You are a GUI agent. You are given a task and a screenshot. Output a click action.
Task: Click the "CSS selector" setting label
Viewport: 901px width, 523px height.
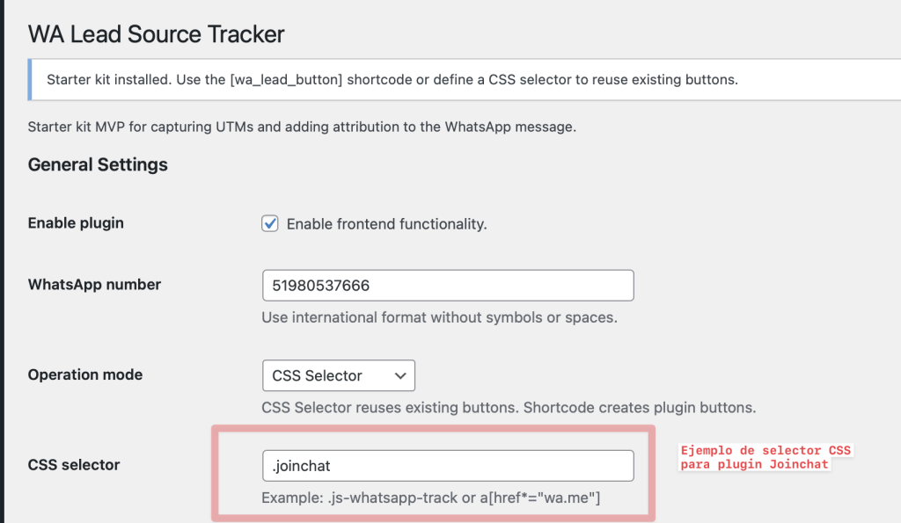[x=74, y=464]
